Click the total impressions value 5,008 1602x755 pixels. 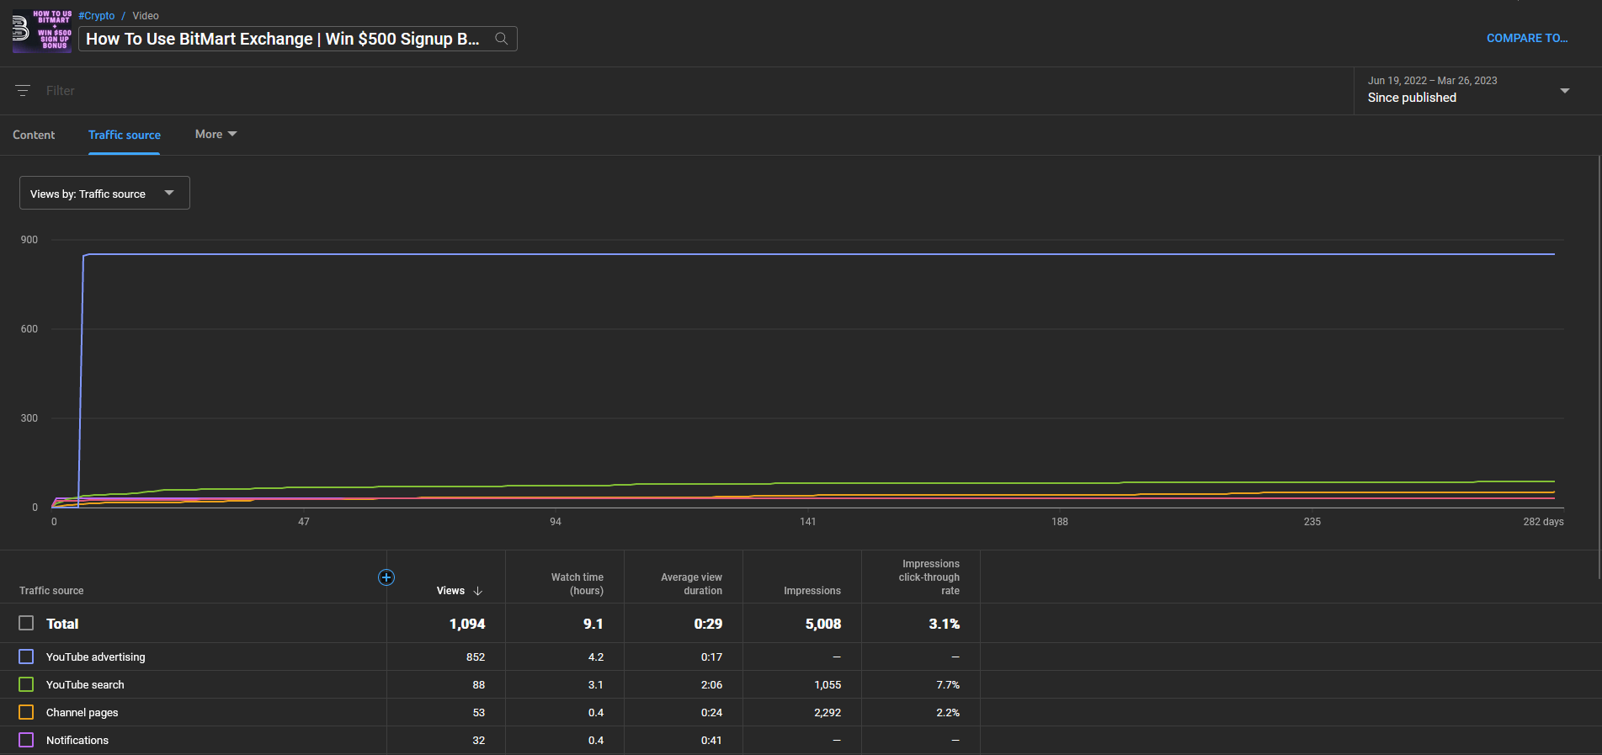(823, 624)
